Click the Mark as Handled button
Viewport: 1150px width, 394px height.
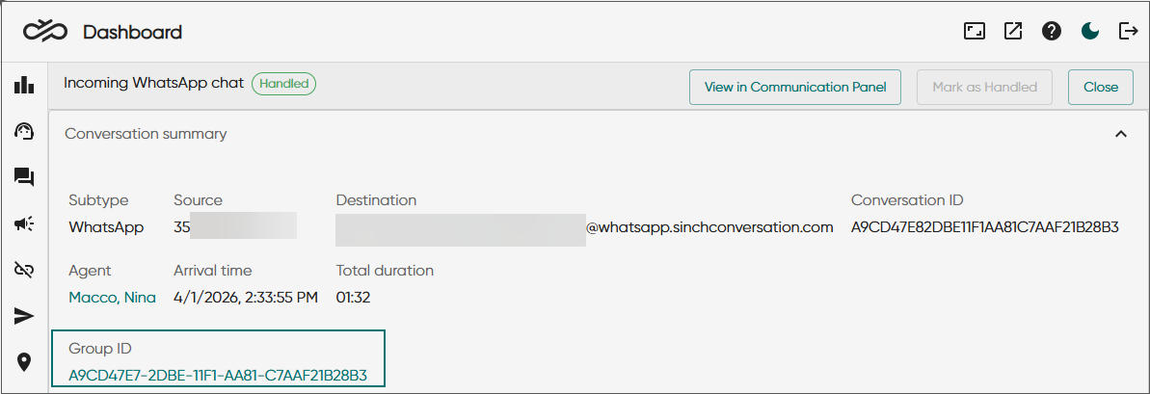(x=984, y=87)
